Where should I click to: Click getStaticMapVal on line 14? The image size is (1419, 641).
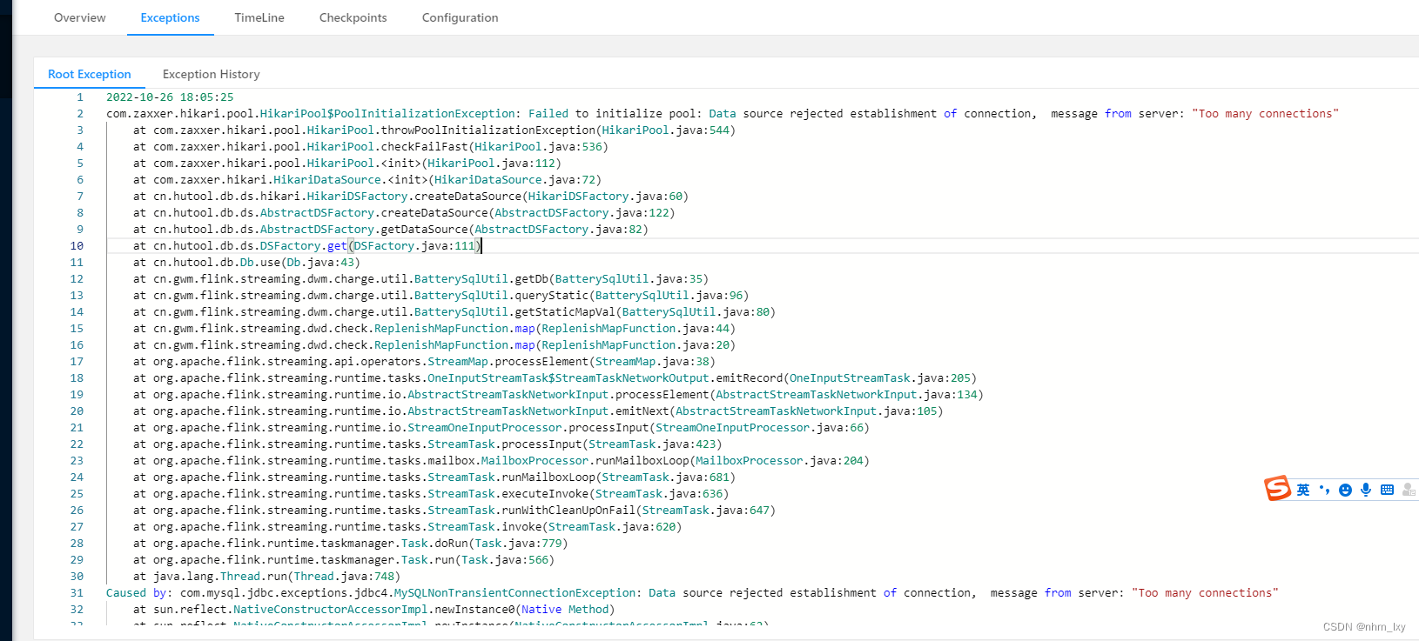click(565, 312)
